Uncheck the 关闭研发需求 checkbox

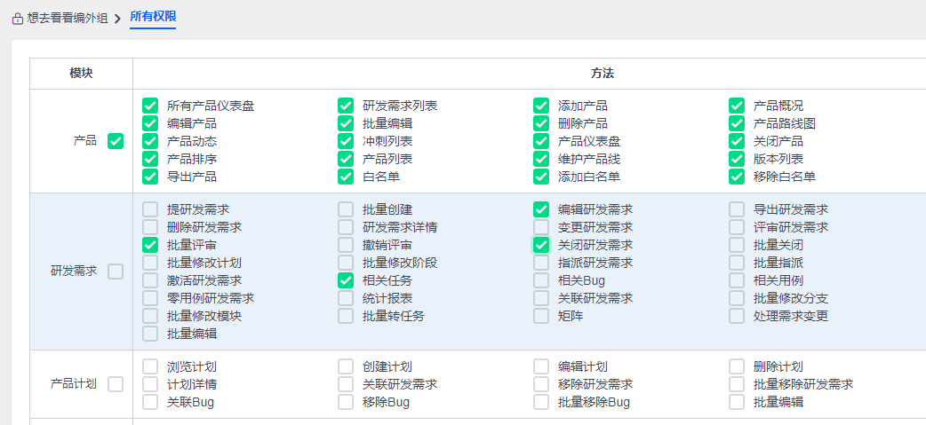click(x=541, y=245)
